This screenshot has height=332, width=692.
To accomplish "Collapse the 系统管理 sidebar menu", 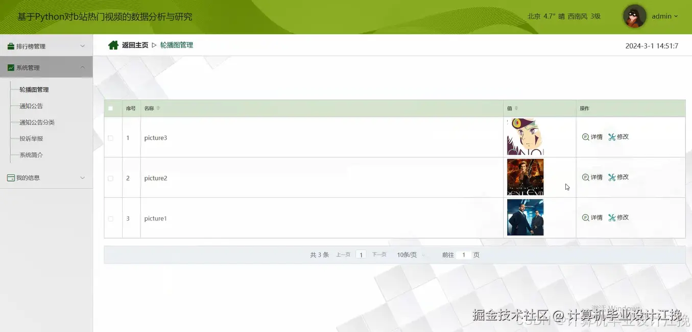I will pos(46,67).
